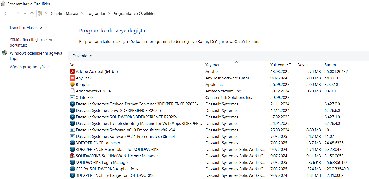Click the 3DEXPERIENCE Exchange for SOLIDWORKS icon

click(72, 175)
